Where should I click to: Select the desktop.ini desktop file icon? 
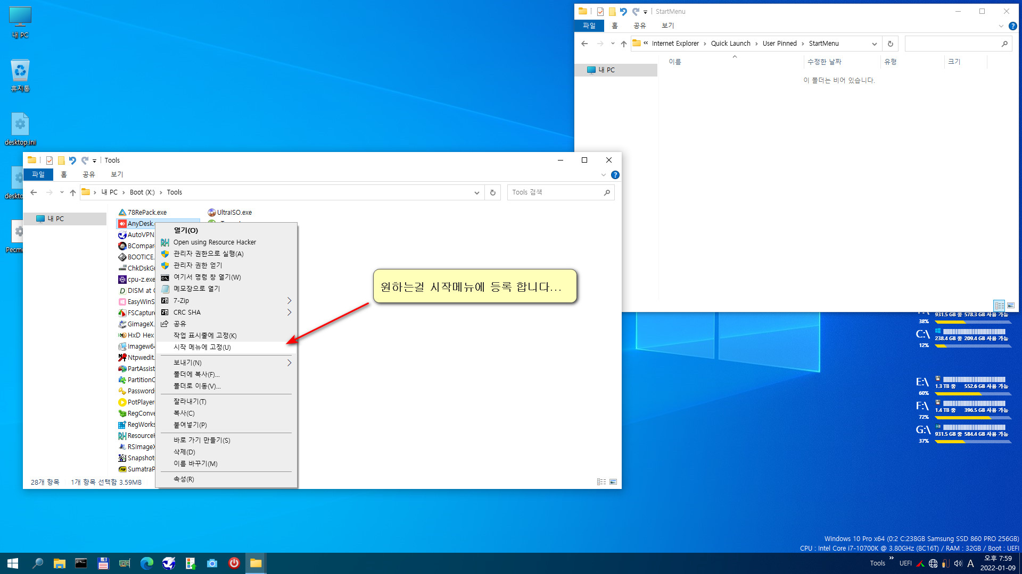[20, 129]
